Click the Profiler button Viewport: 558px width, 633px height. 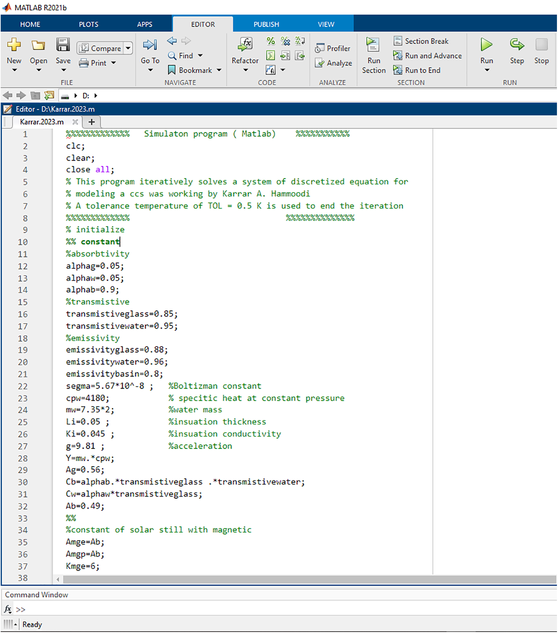pos(333,48)
